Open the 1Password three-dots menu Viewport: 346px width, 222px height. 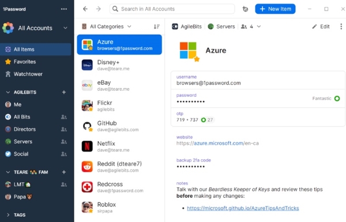pyautogui.click(x=64, y=9)
